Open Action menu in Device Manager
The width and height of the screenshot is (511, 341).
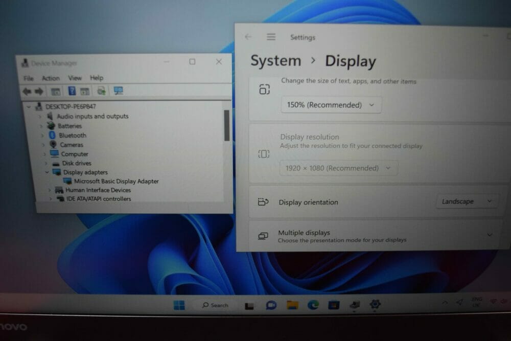tap(51, 78)
